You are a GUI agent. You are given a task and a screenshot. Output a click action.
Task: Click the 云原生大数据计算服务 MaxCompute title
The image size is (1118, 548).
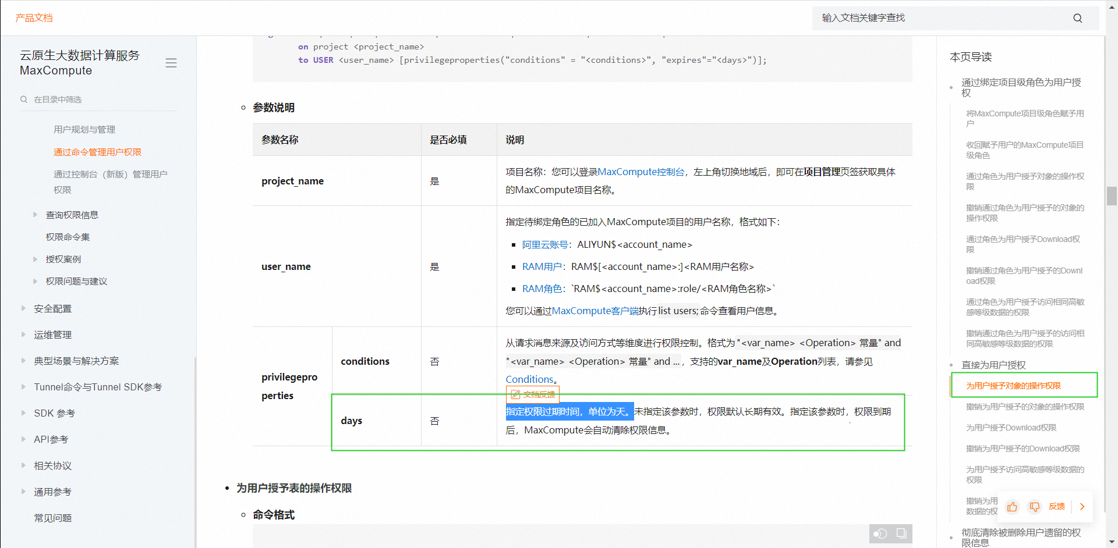[x=80, y=63]
